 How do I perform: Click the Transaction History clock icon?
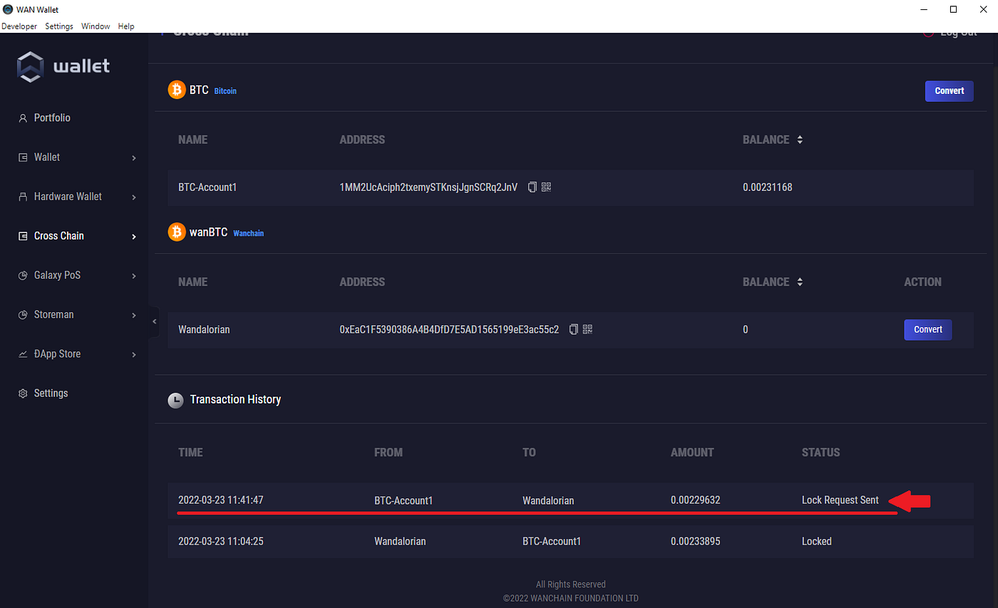(x=175, y=401)
